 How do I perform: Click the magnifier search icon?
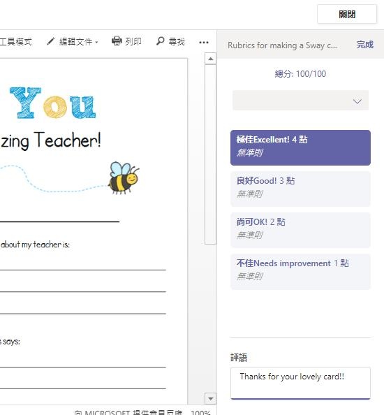coord(161,41)
